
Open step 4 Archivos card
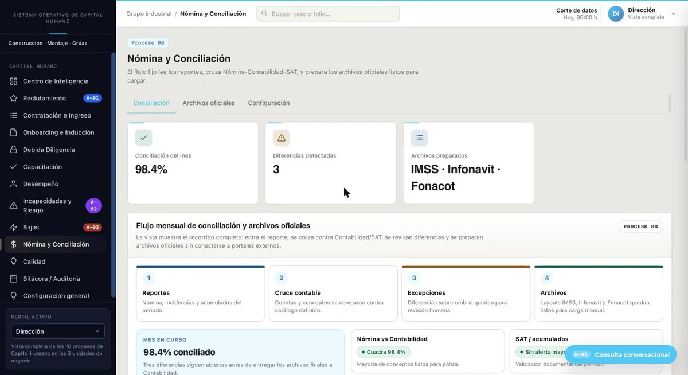599,294
